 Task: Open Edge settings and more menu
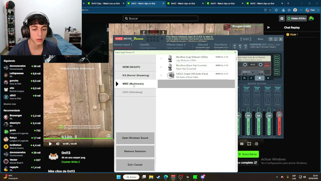301,10
